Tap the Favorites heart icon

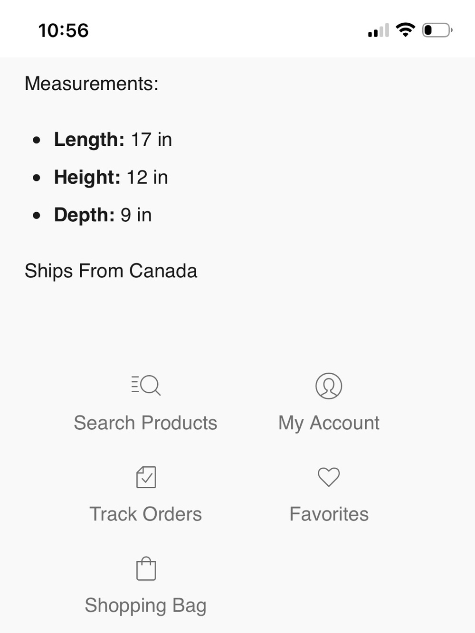(x=329, y=477)
